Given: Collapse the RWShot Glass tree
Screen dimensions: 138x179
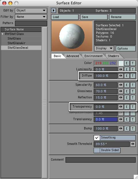Looking at the screenshot, I should [x=3, y=34].
